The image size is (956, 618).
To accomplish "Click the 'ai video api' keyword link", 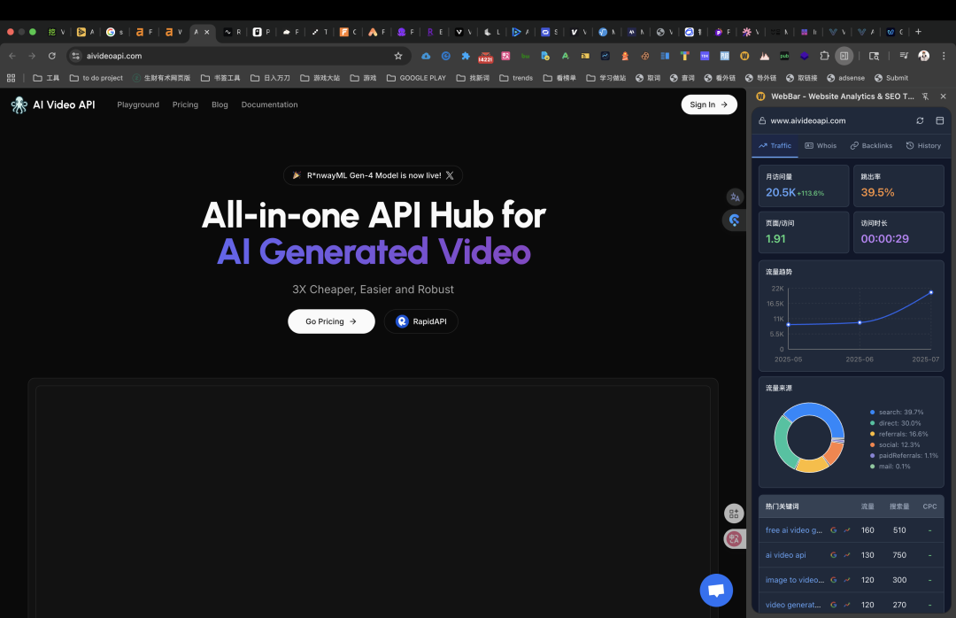I will 785,555.
